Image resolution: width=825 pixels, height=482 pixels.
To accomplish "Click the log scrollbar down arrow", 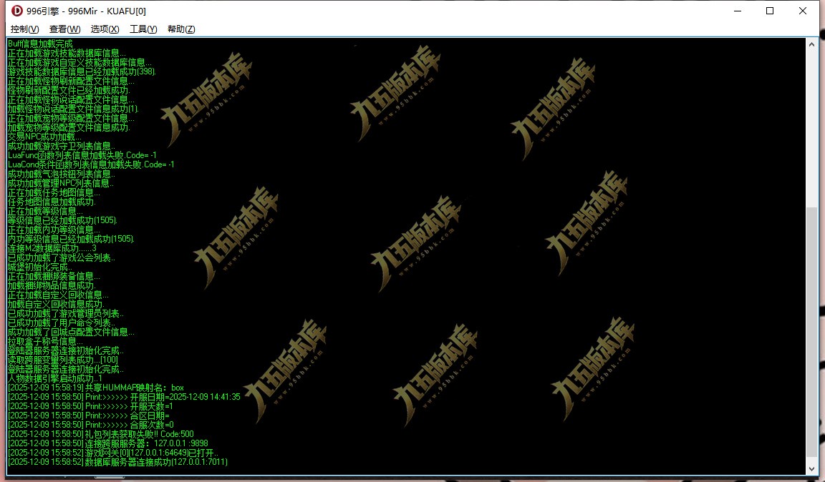I will click(x=812, y=469).
